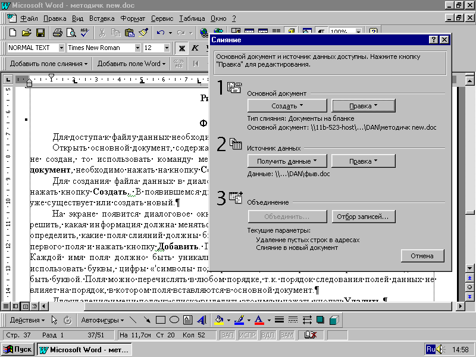Select the Arrow drawing tool
This screenshot has width=476, height=357.
pos(147,320)
